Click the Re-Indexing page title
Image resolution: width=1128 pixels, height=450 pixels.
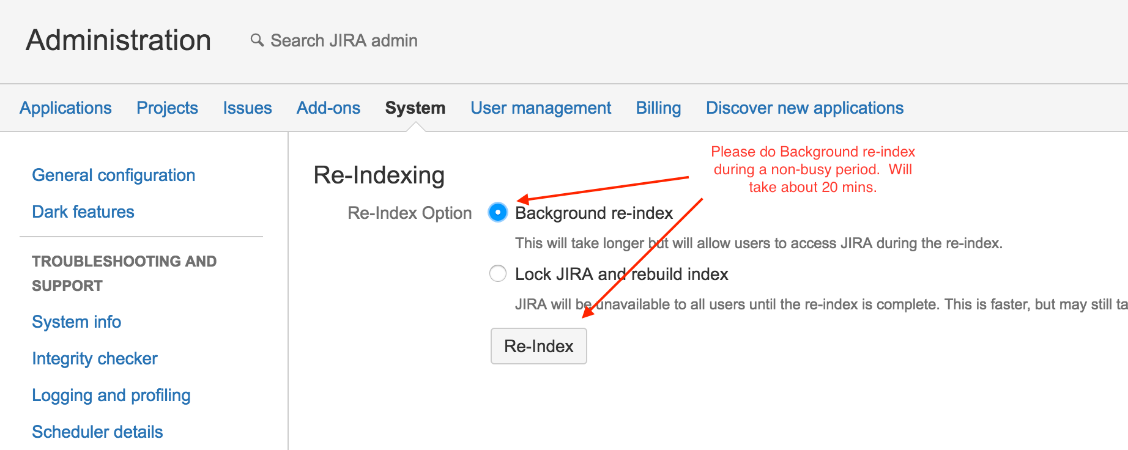pos(379,175)
